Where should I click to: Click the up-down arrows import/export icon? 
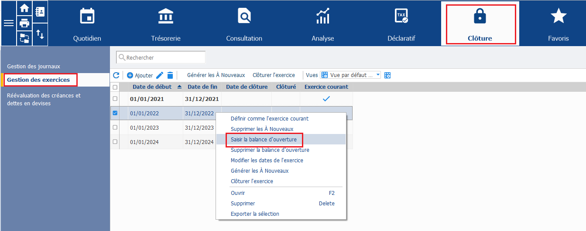[x=40, y=34]
